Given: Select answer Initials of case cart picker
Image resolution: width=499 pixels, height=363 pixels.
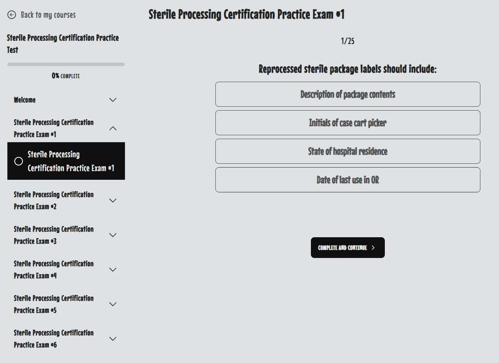Looking at the screenshot, I should 347,123.
